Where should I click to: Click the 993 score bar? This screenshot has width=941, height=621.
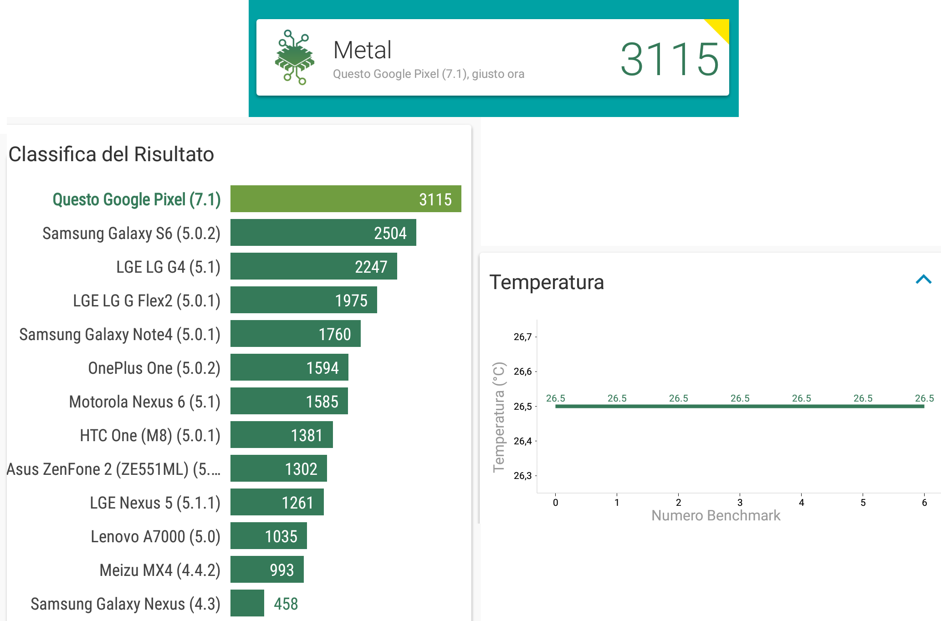[x=267, y=570]
